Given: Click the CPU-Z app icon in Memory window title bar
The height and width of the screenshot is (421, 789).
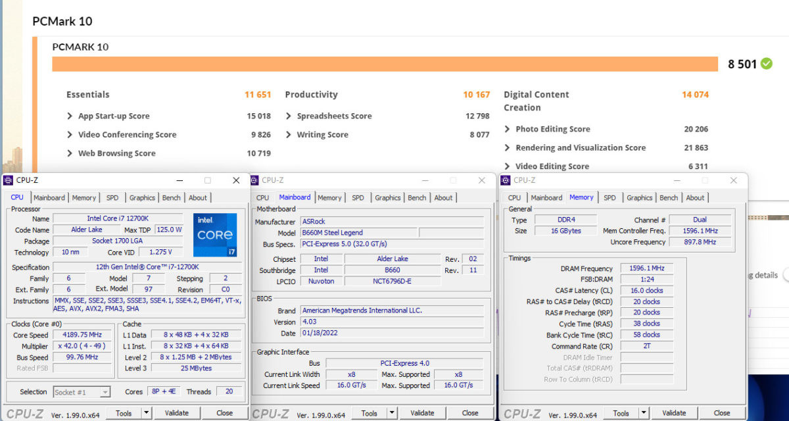Looking at the screenshot, I should (x=506, y=180).
